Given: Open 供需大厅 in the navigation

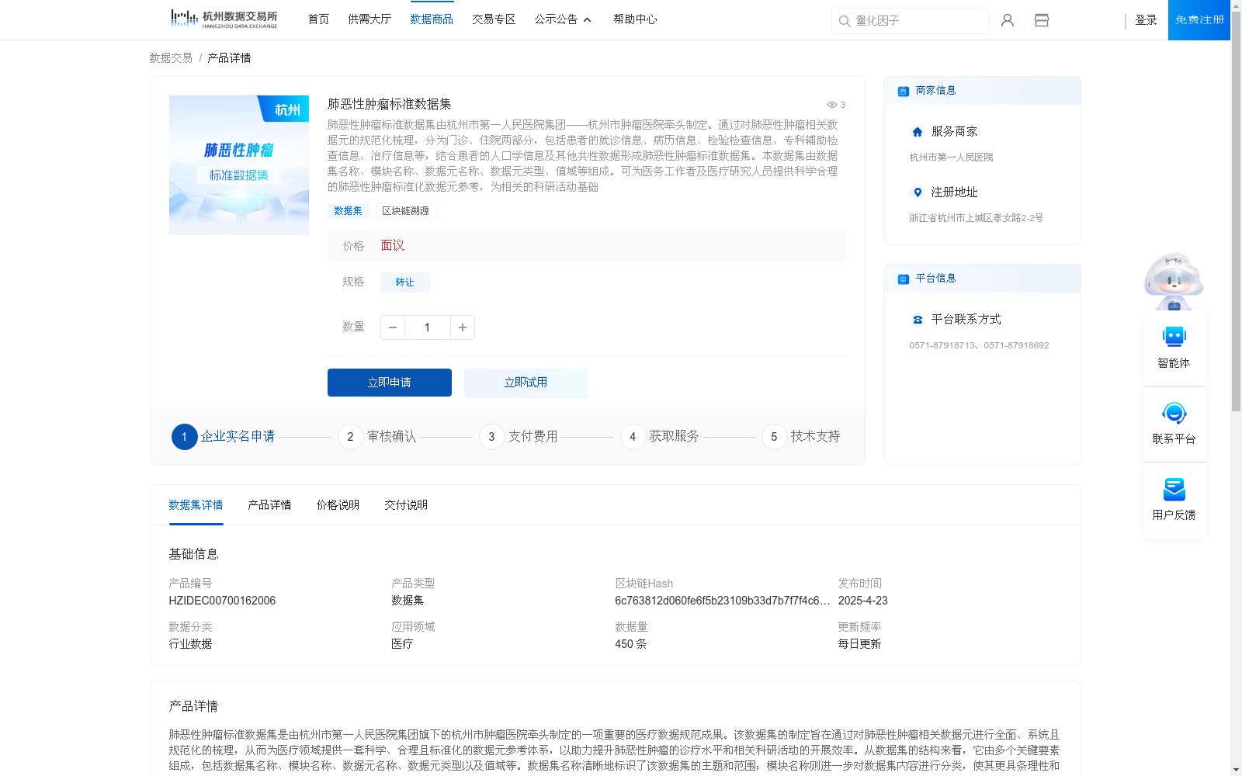Looking at the screenshot, I should pyautogui.click(x=369, y=19).
